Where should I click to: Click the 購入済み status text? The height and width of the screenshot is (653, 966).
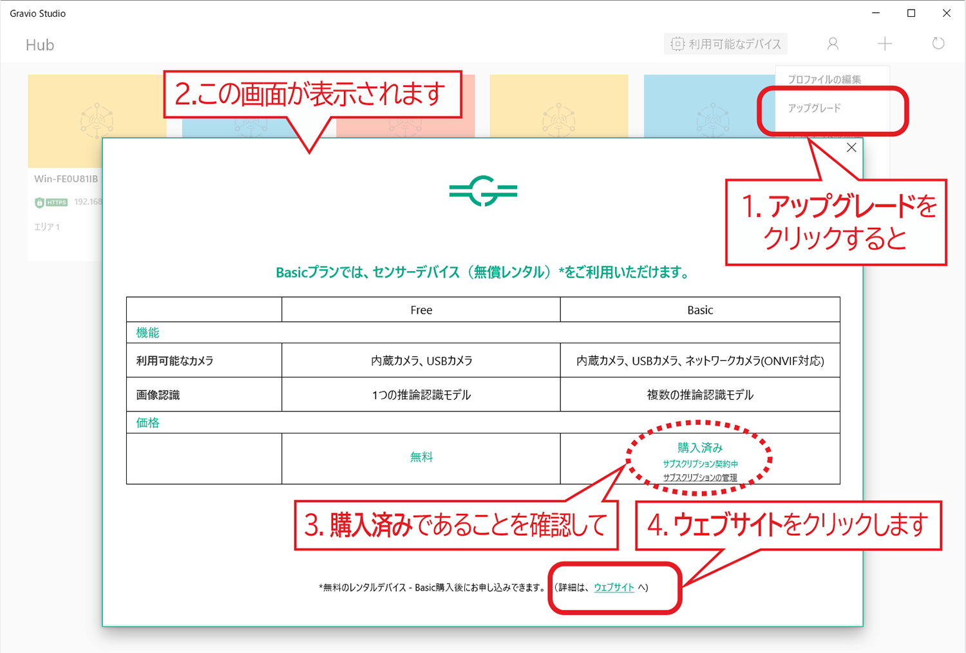[700, 448]
